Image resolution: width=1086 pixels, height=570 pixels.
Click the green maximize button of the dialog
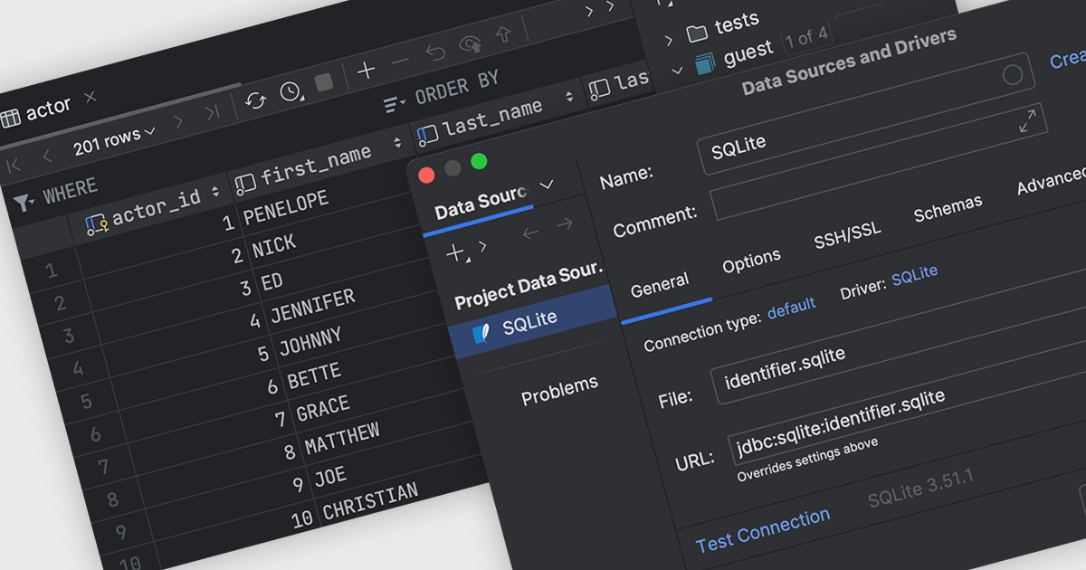coord(479,161)
